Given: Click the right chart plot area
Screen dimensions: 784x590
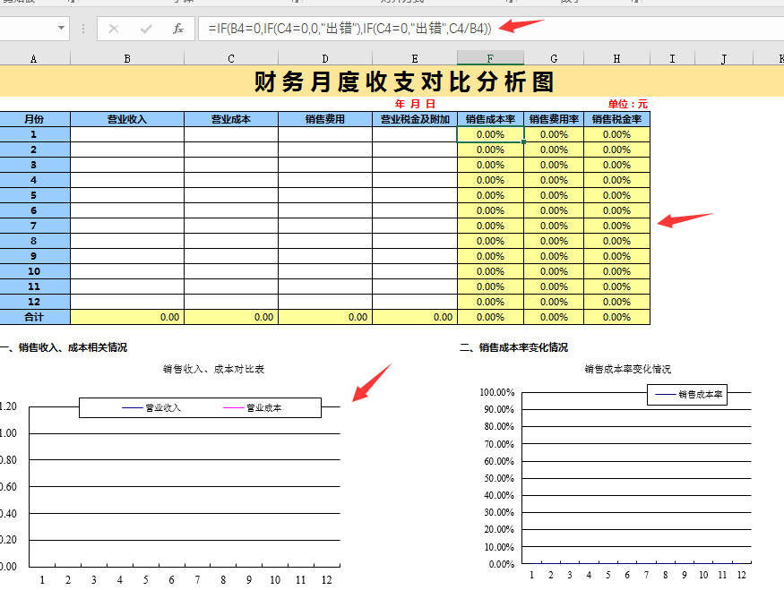Looking at the screenshot, I should pyautogui.click(x=636, y=478).
